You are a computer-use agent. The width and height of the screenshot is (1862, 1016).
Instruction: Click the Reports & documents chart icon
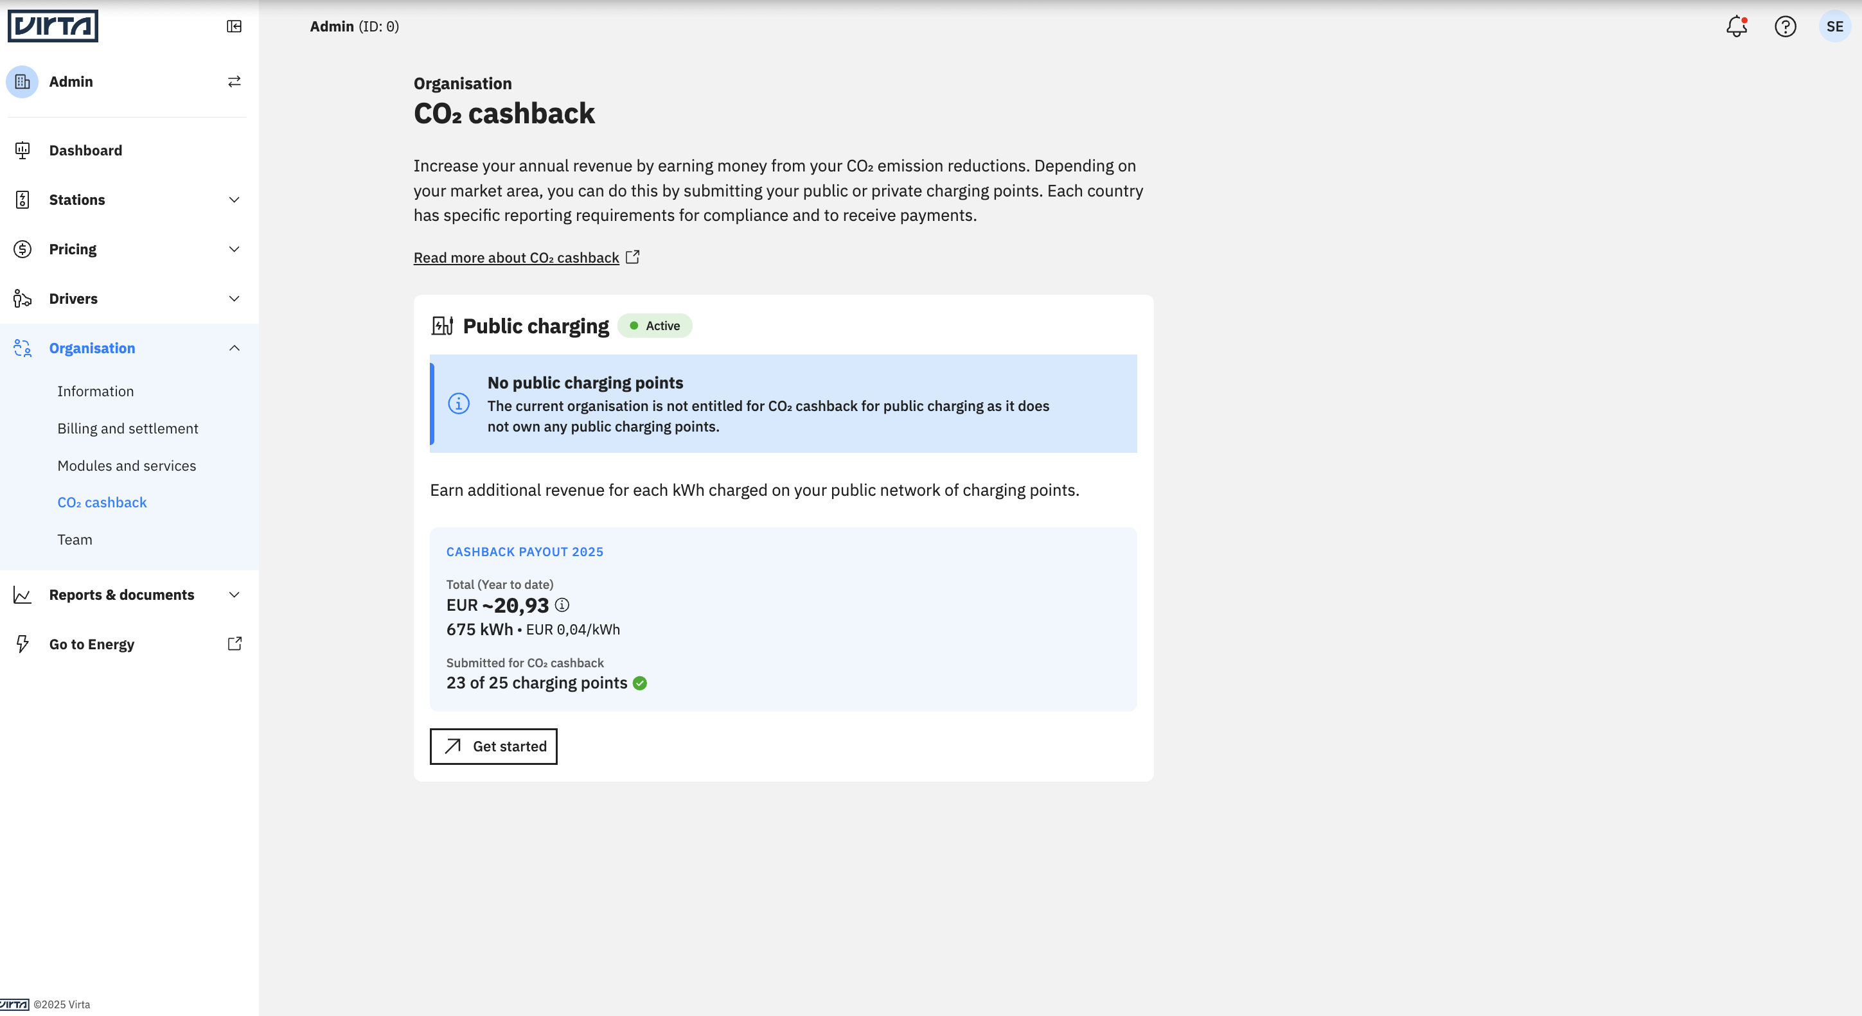coord(22,595)
